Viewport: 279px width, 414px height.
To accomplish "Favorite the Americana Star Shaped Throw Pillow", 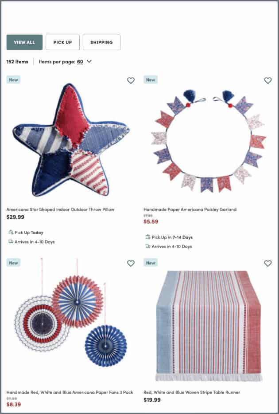I will pos(131,80).
